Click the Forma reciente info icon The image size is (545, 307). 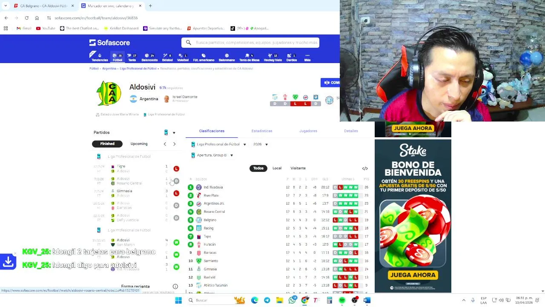pyautogui.click(x=175, y=287)
